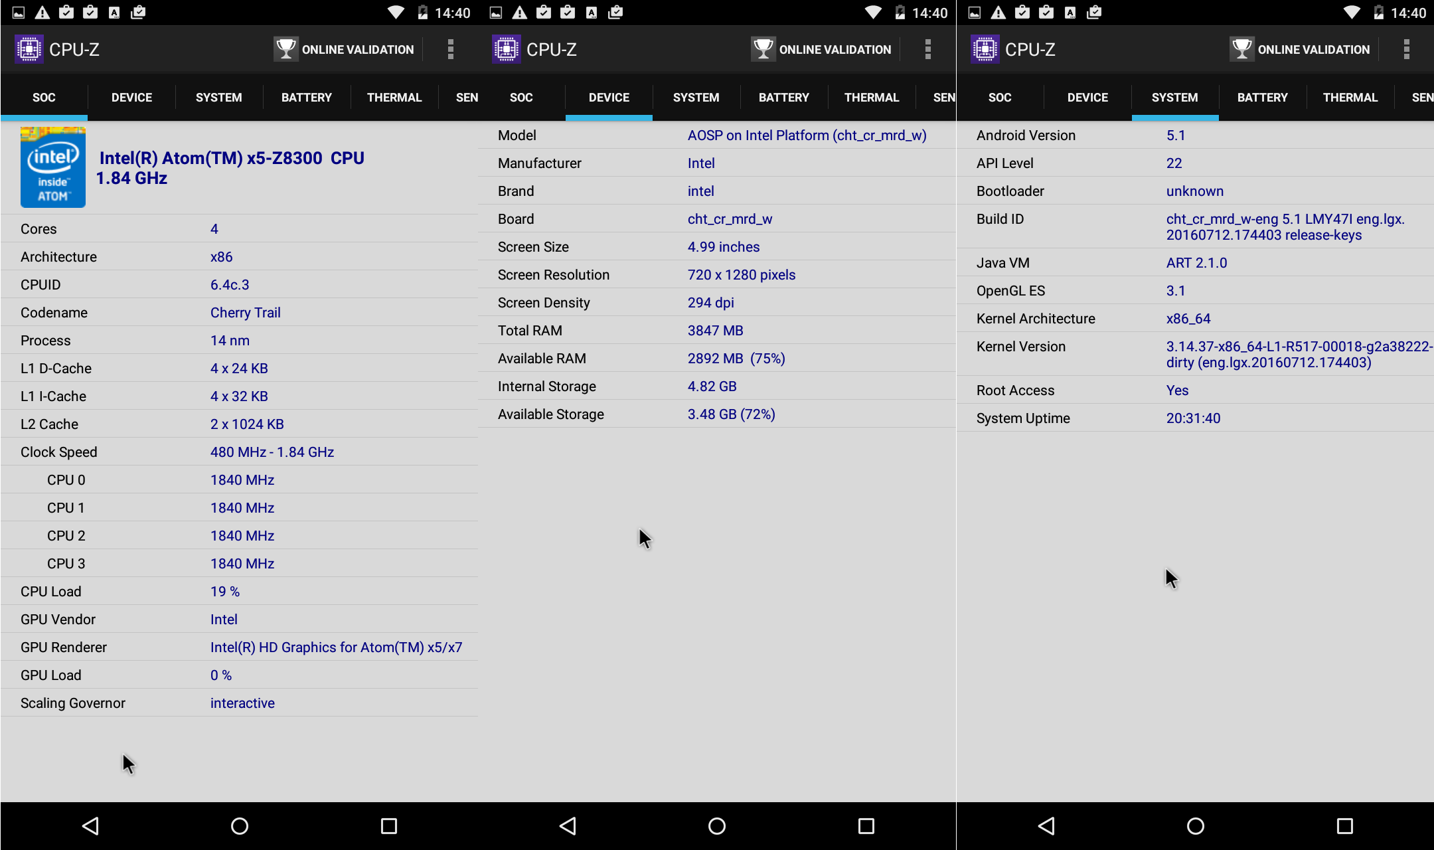Click CPU 2 frequency '1840 MHz'
1434x850 pixels.
[x=242, y=536]
